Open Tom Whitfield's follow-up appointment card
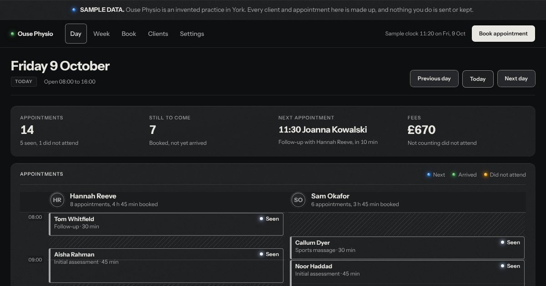This screenshot has height=286, width=546. click(166, 224)
